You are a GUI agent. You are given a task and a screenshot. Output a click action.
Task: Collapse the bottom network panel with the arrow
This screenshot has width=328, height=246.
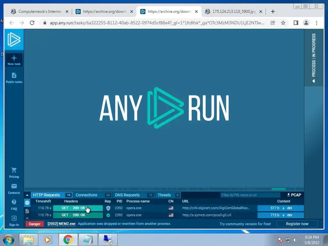[x=27, y=195]
